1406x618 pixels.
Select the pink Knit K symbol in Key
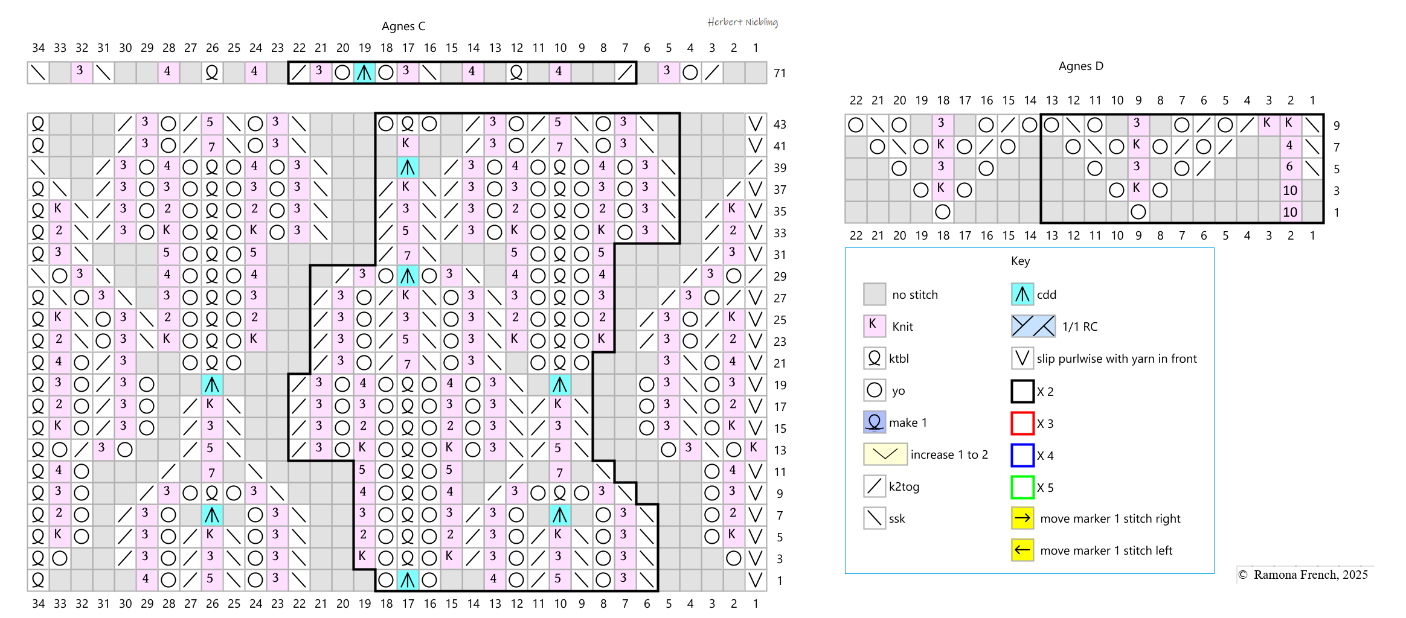(874, 327)
